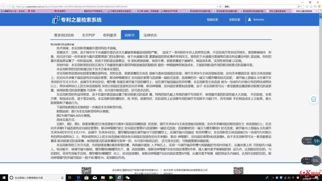Open Microsoft Store from the taskbar
322x181 pixels.
[x=86, y=177]
